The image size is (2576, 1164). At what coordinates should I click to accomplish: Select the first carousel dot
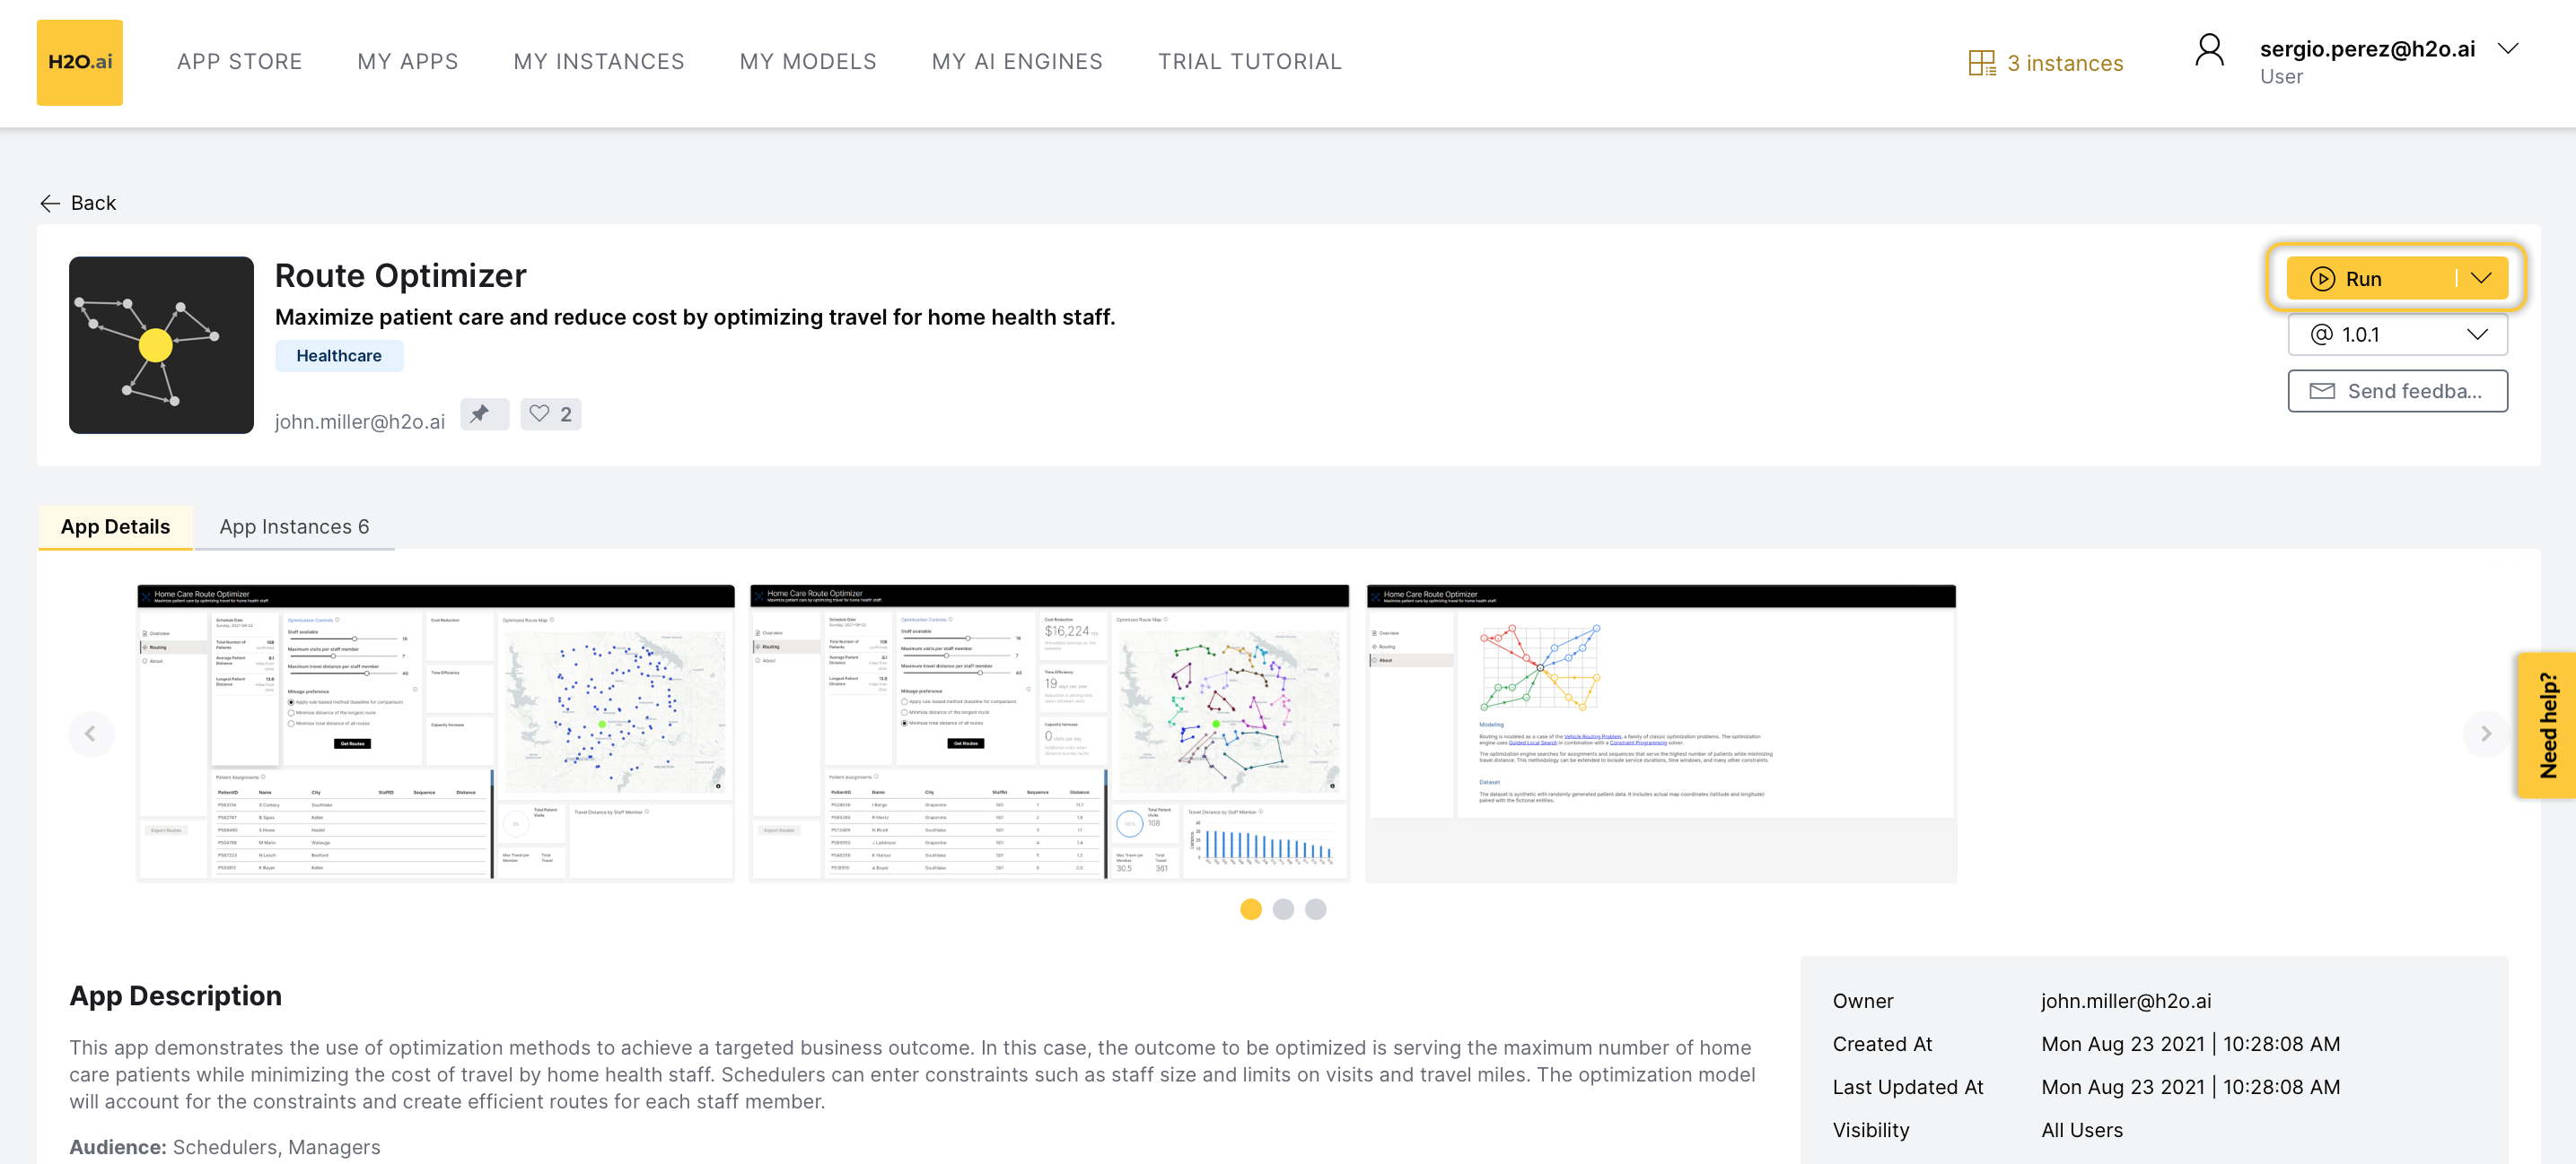pos(1251,909)
